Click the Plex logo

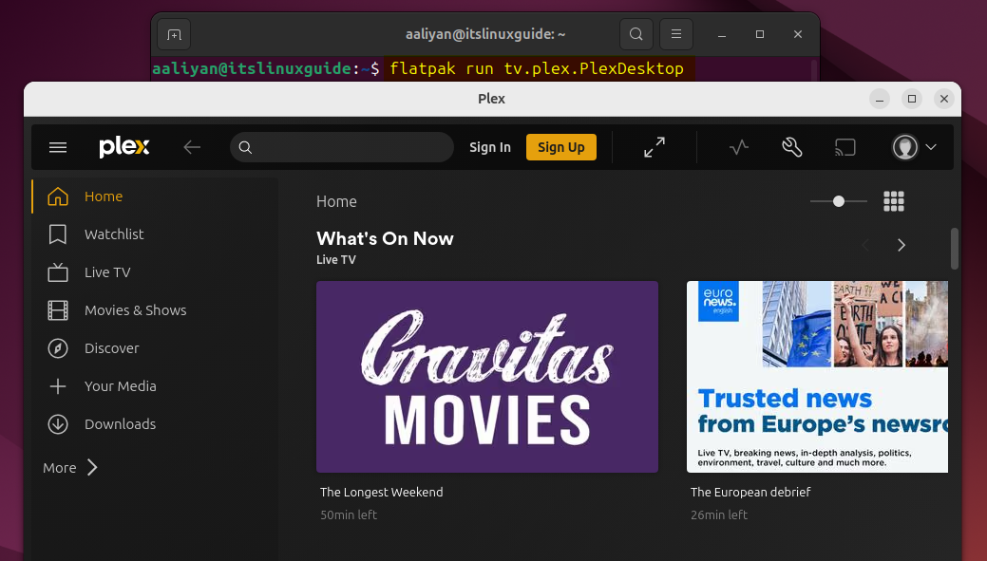pos(124,147)
